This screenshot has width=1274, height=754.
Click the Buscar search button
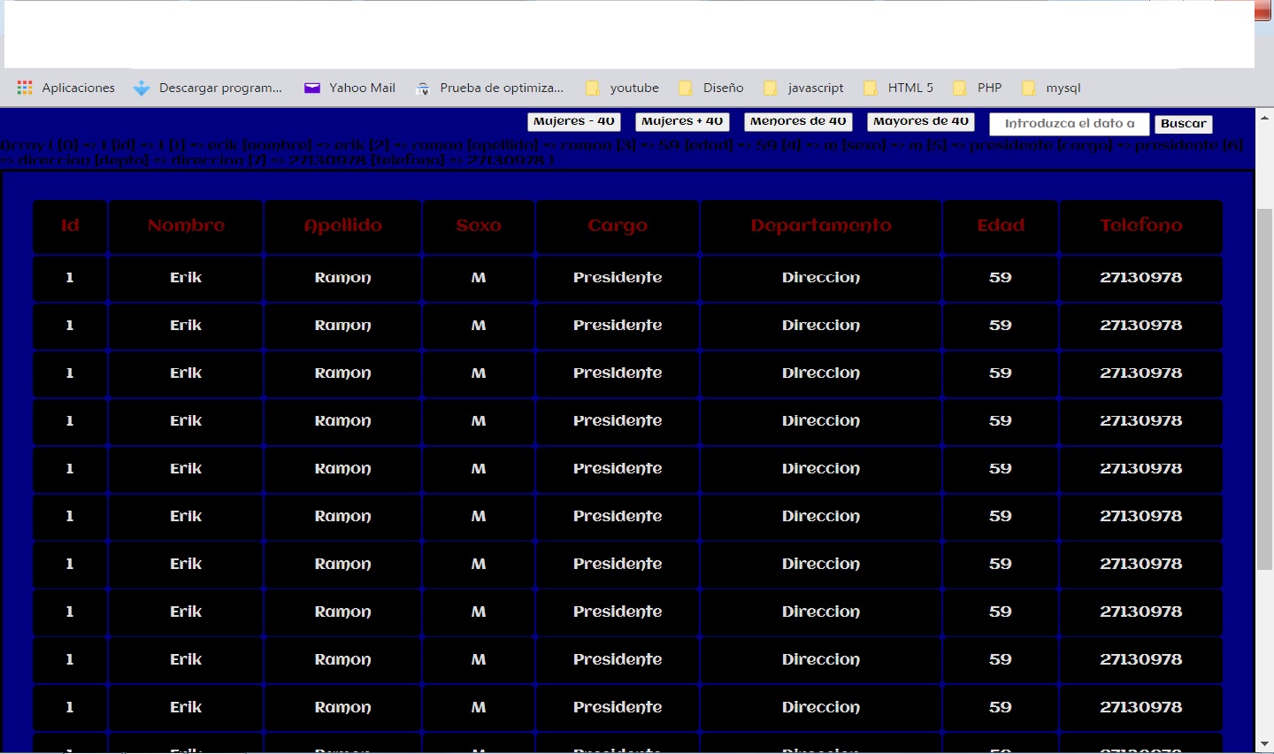(1184, 124)
